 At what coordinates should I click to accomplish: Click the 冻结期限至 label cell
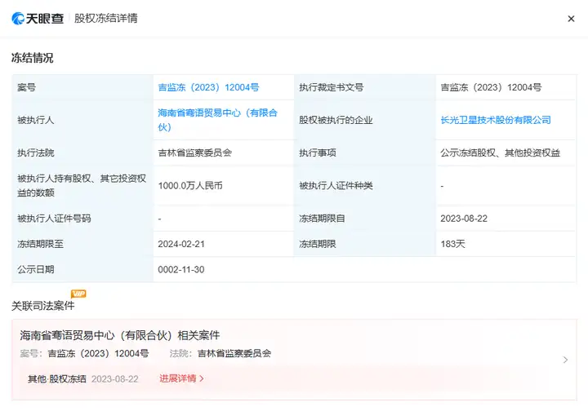(82, 244)
